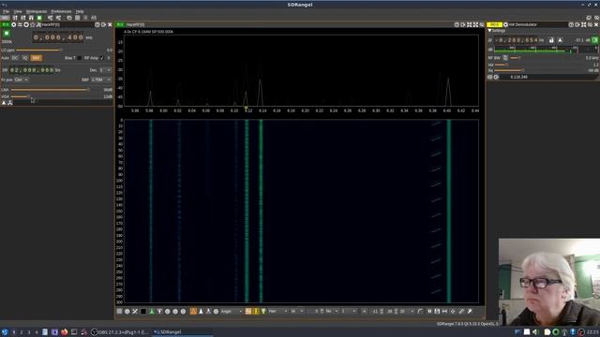Uncheck the RF Amp checkbox
Image resolution: width=600 pixels, height=337 pixels.
[102, 58]
